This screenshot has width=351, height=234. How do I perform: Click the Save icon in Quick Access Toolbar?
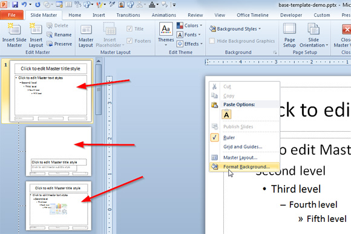pos(15,4)
